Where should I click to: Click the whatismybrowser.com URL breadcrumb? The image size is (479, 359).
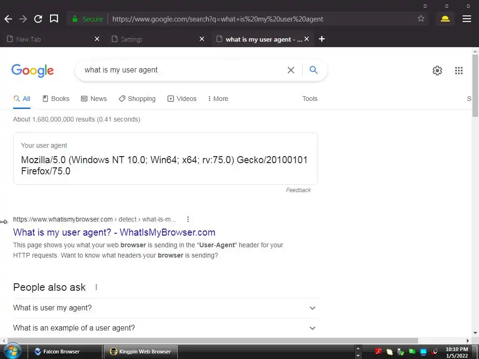point(94,219)
